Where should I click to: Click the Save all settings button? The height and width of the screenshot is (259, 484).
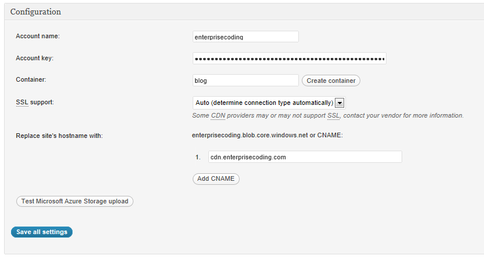pyautogui.click(x=42, y=232)
